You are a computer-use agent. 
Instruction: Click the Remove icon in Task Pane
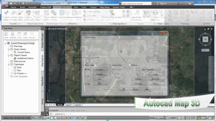tap(32, 35)
